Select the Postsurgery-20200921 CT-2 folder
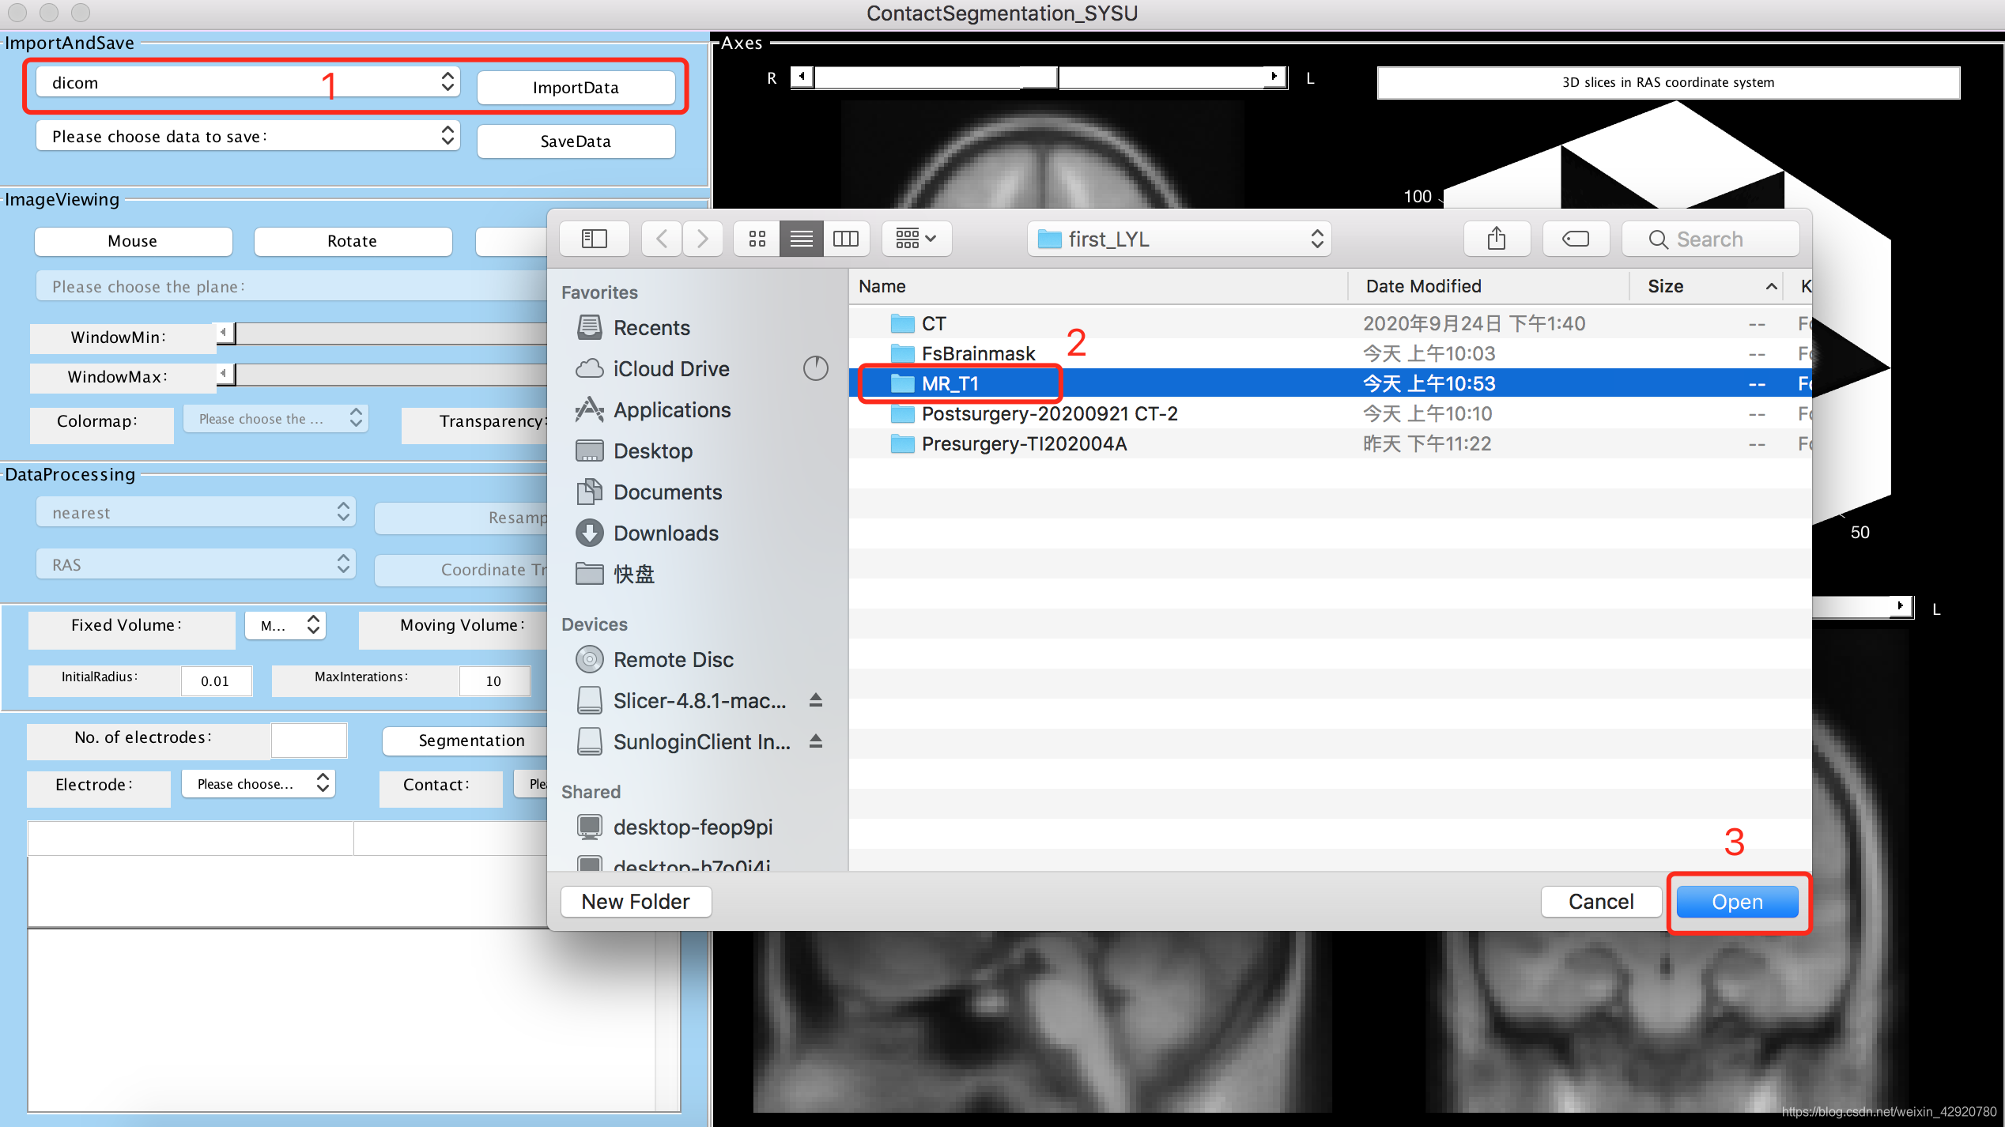This screenshot has height=1127, width=2005. click(1049, 413)
